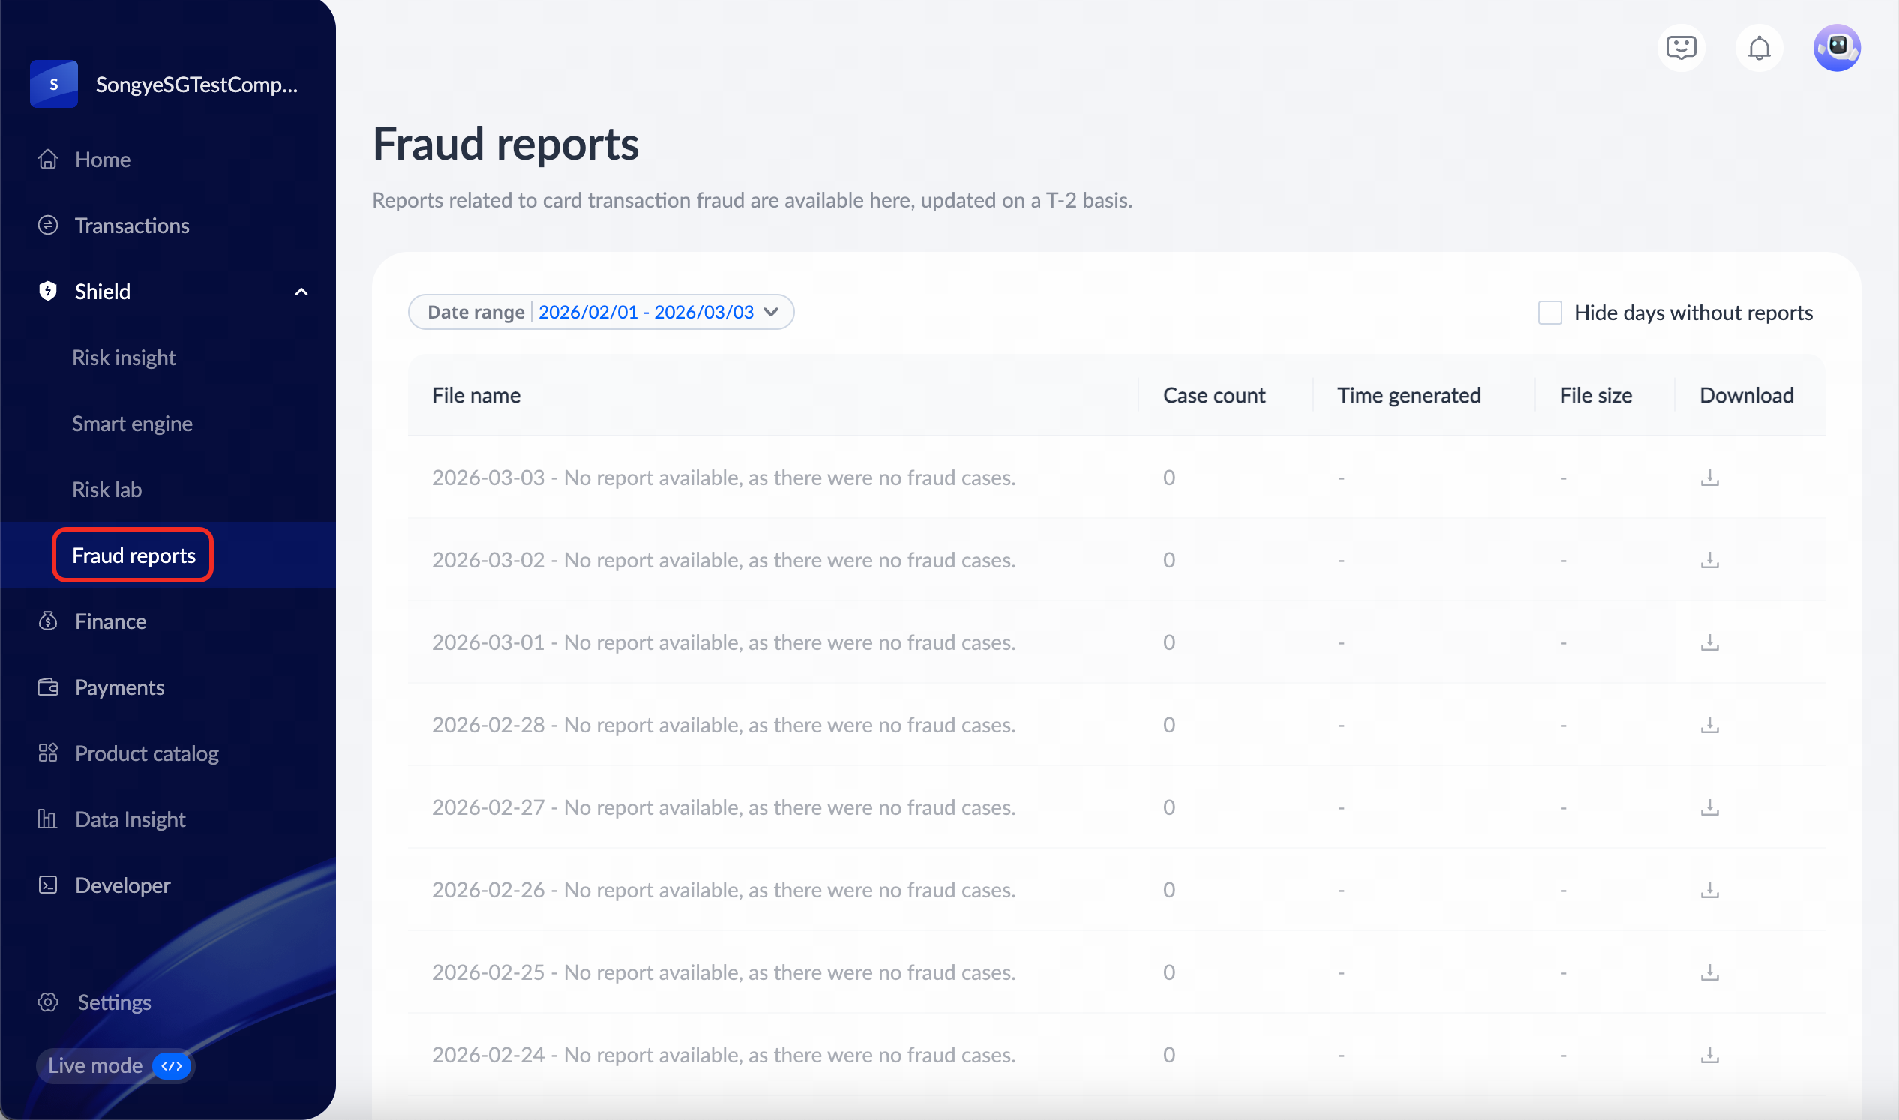
Task: Open the Risk lab page
Action: tap(106, 490)
